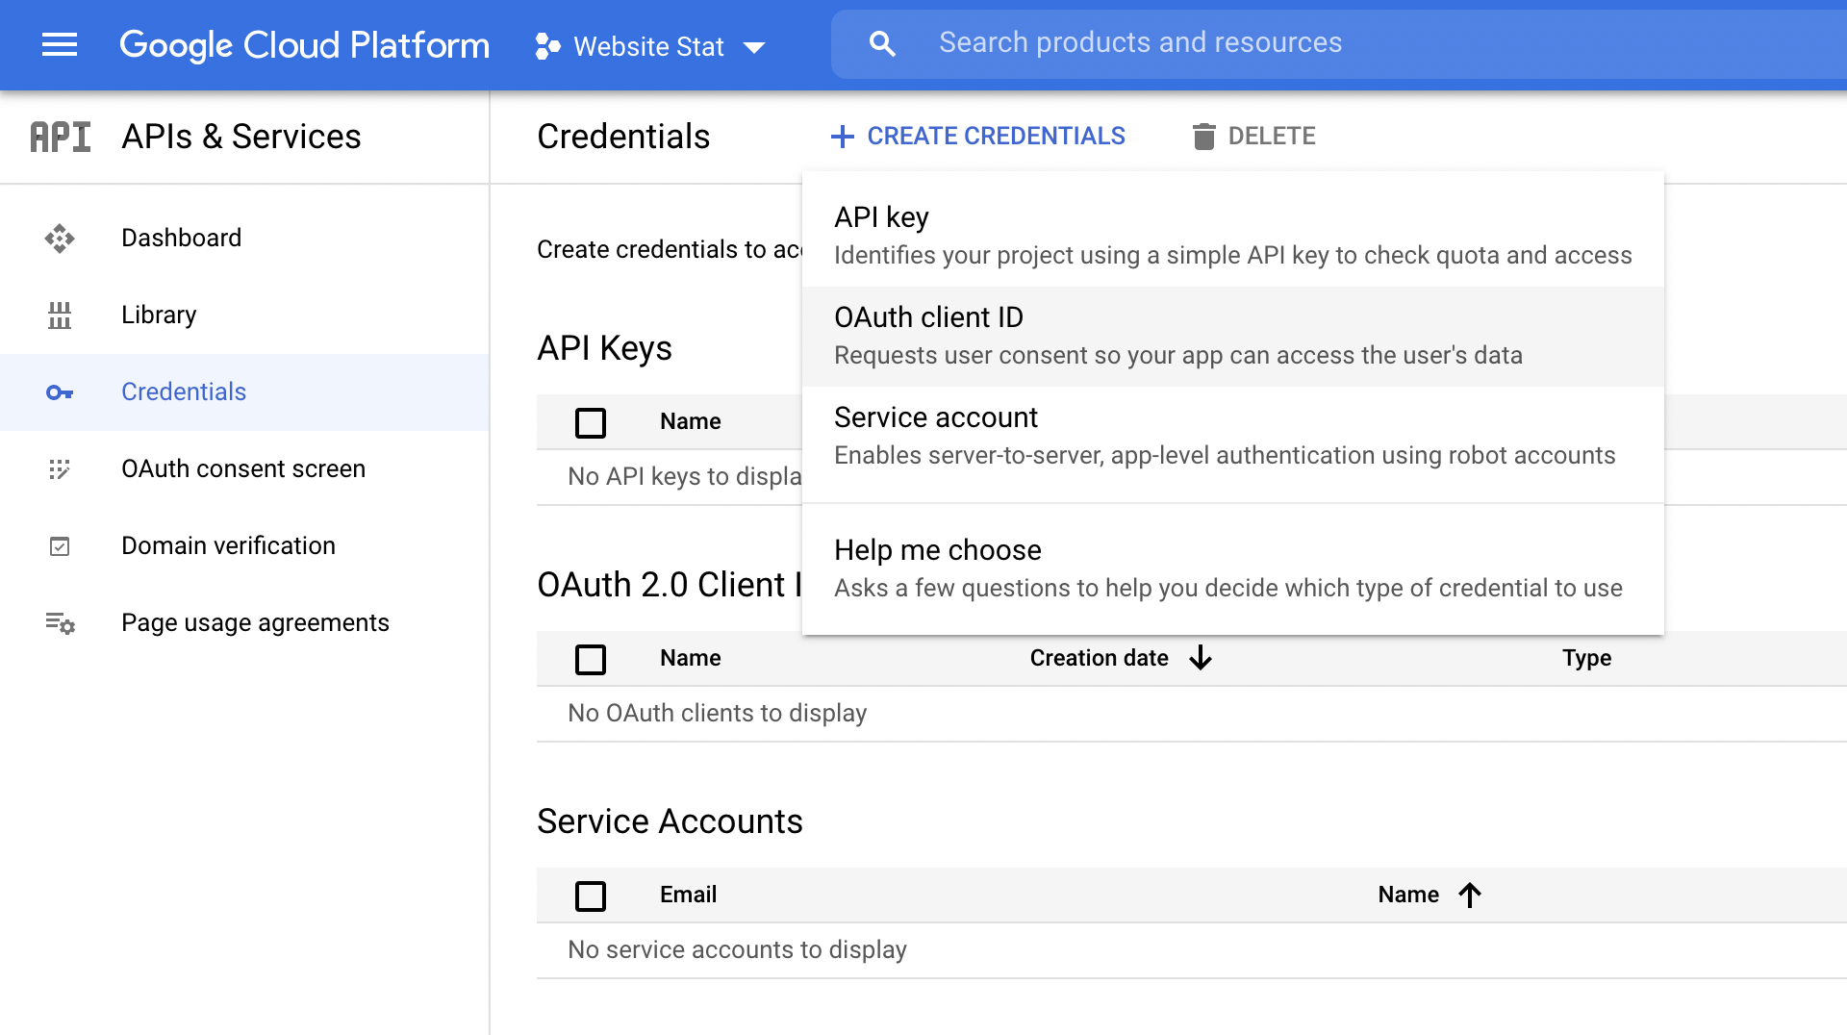The width and height of the screenshot is (1847, 1035).
Task: Click the OAuth consent screen sidebar icon
Action: click(60, 469)
